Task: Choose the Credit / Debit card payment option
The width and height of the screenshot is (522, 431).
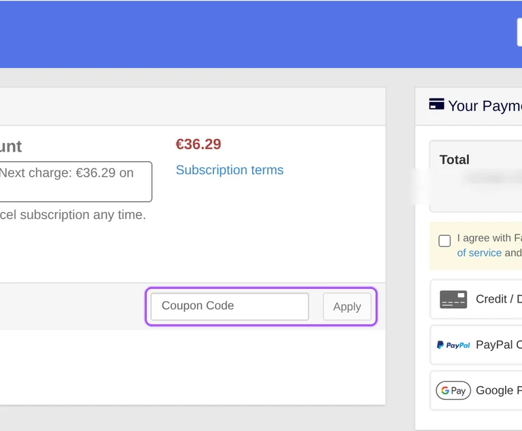Action: 476,299
